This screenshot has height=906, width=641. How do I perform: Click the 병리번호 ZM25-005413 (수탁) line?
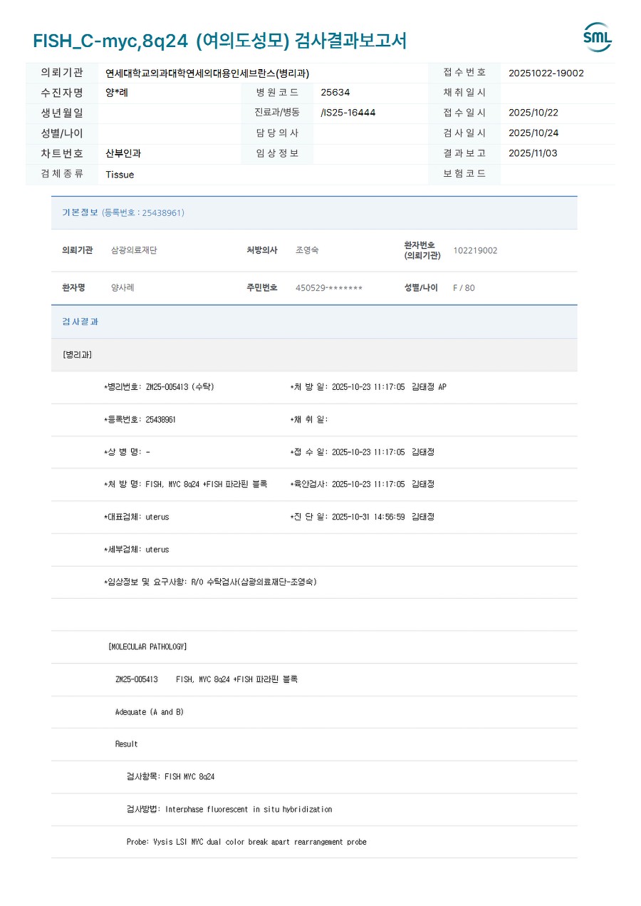(x=159, y=387)
